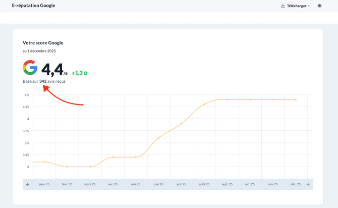Image resolution: width=338 pixels, height=208 pixels.
Task: Click the déc. 25 data point on chart
Action: click(296, 99)
